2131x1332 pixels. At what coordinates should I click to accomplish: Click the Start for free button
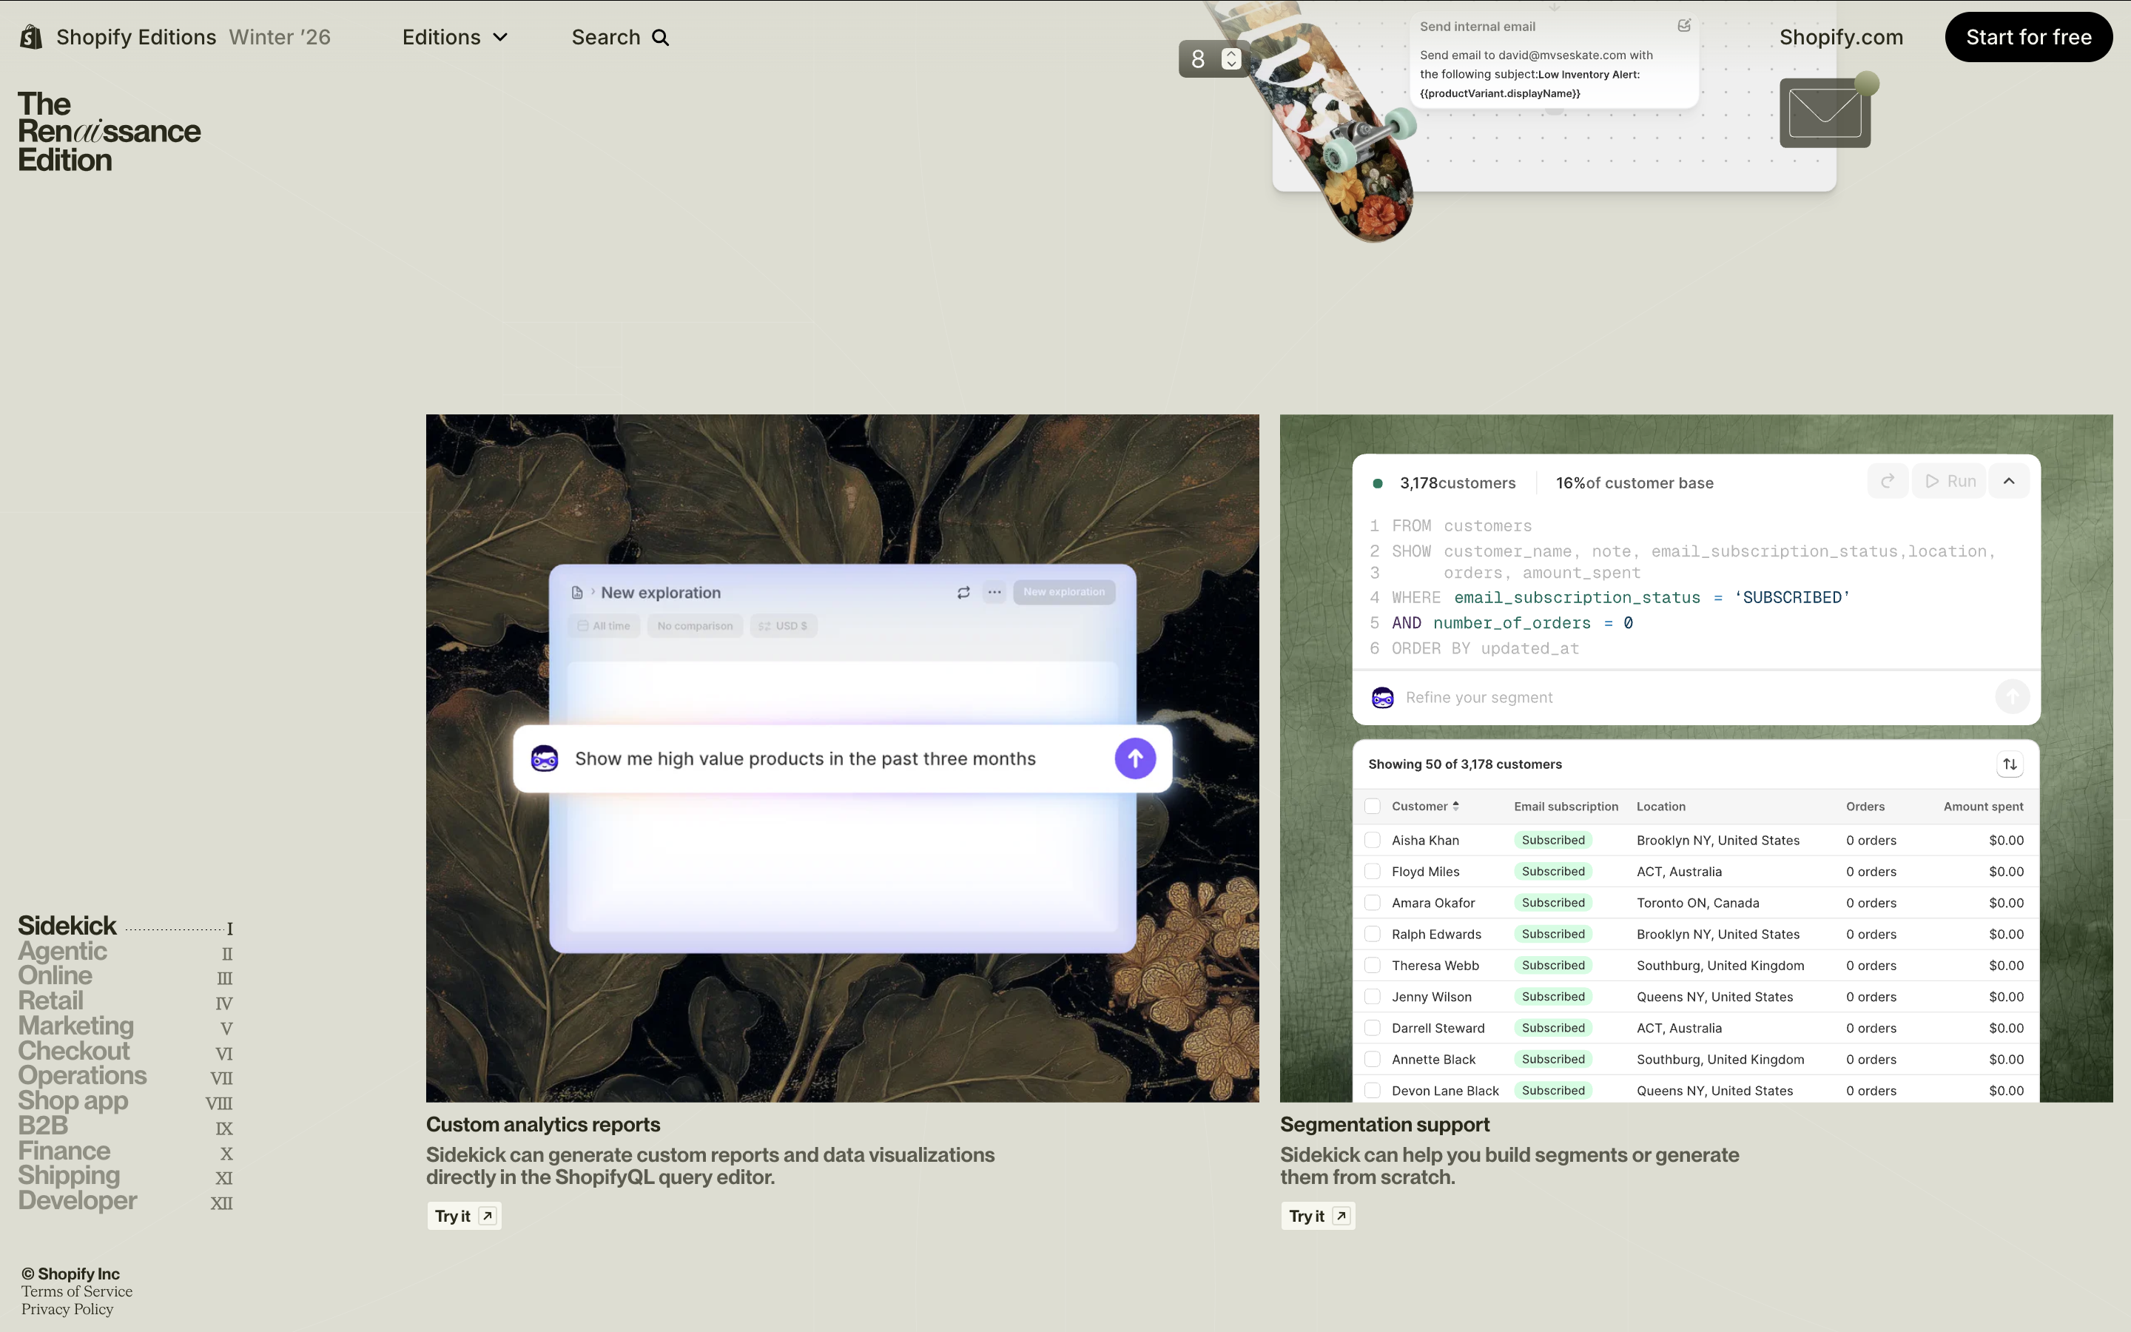click(x=2028, y=37)
